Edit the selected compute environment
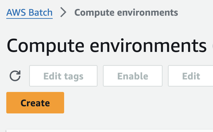 [191, 76]
